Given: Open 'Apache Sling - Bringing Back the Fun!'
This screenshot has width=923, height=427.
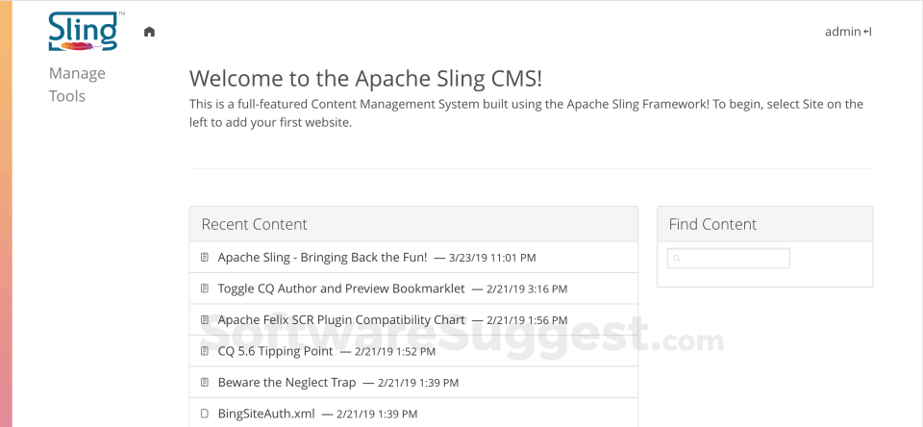Looking at the screenshot, I should [x=322, y=257].
